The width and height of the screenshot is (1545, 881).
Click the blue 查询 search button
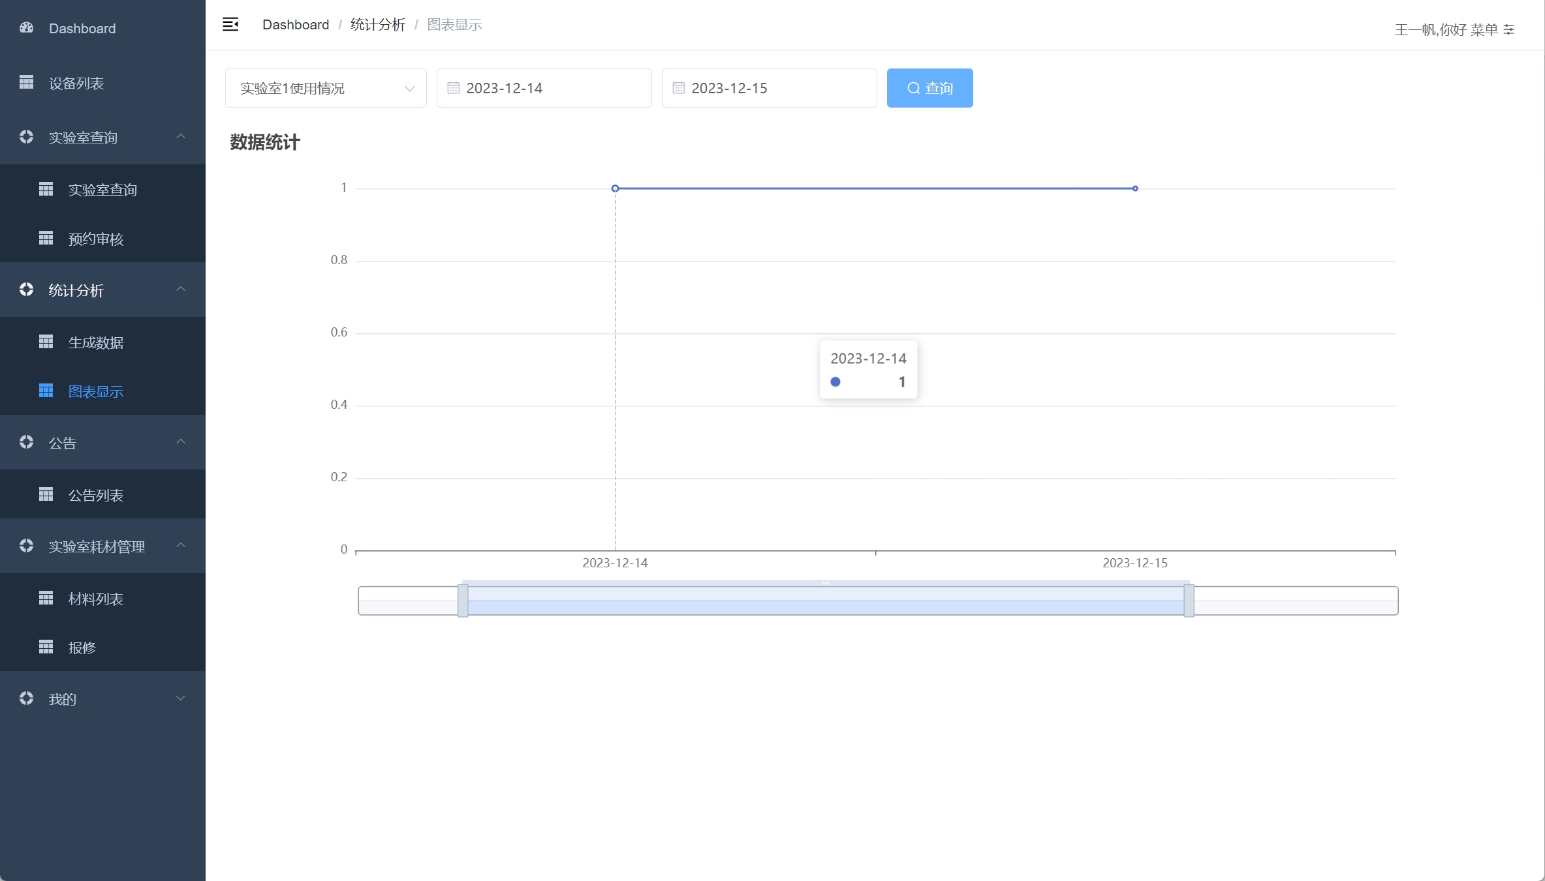[929, 88]
